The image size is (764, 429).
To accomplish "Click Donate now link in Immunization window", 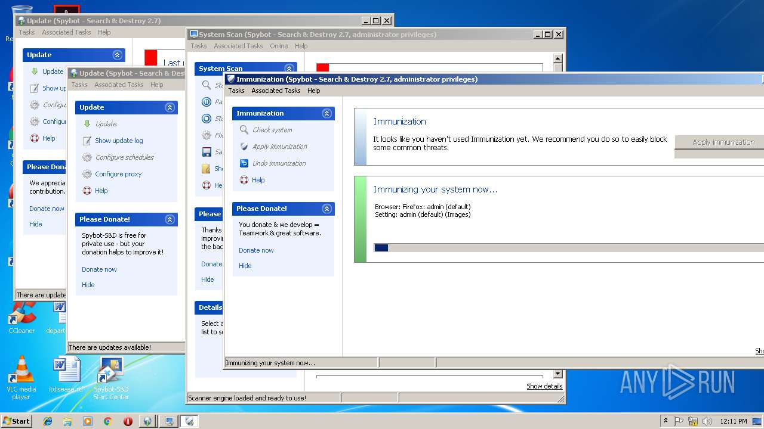I will [256, 250].
